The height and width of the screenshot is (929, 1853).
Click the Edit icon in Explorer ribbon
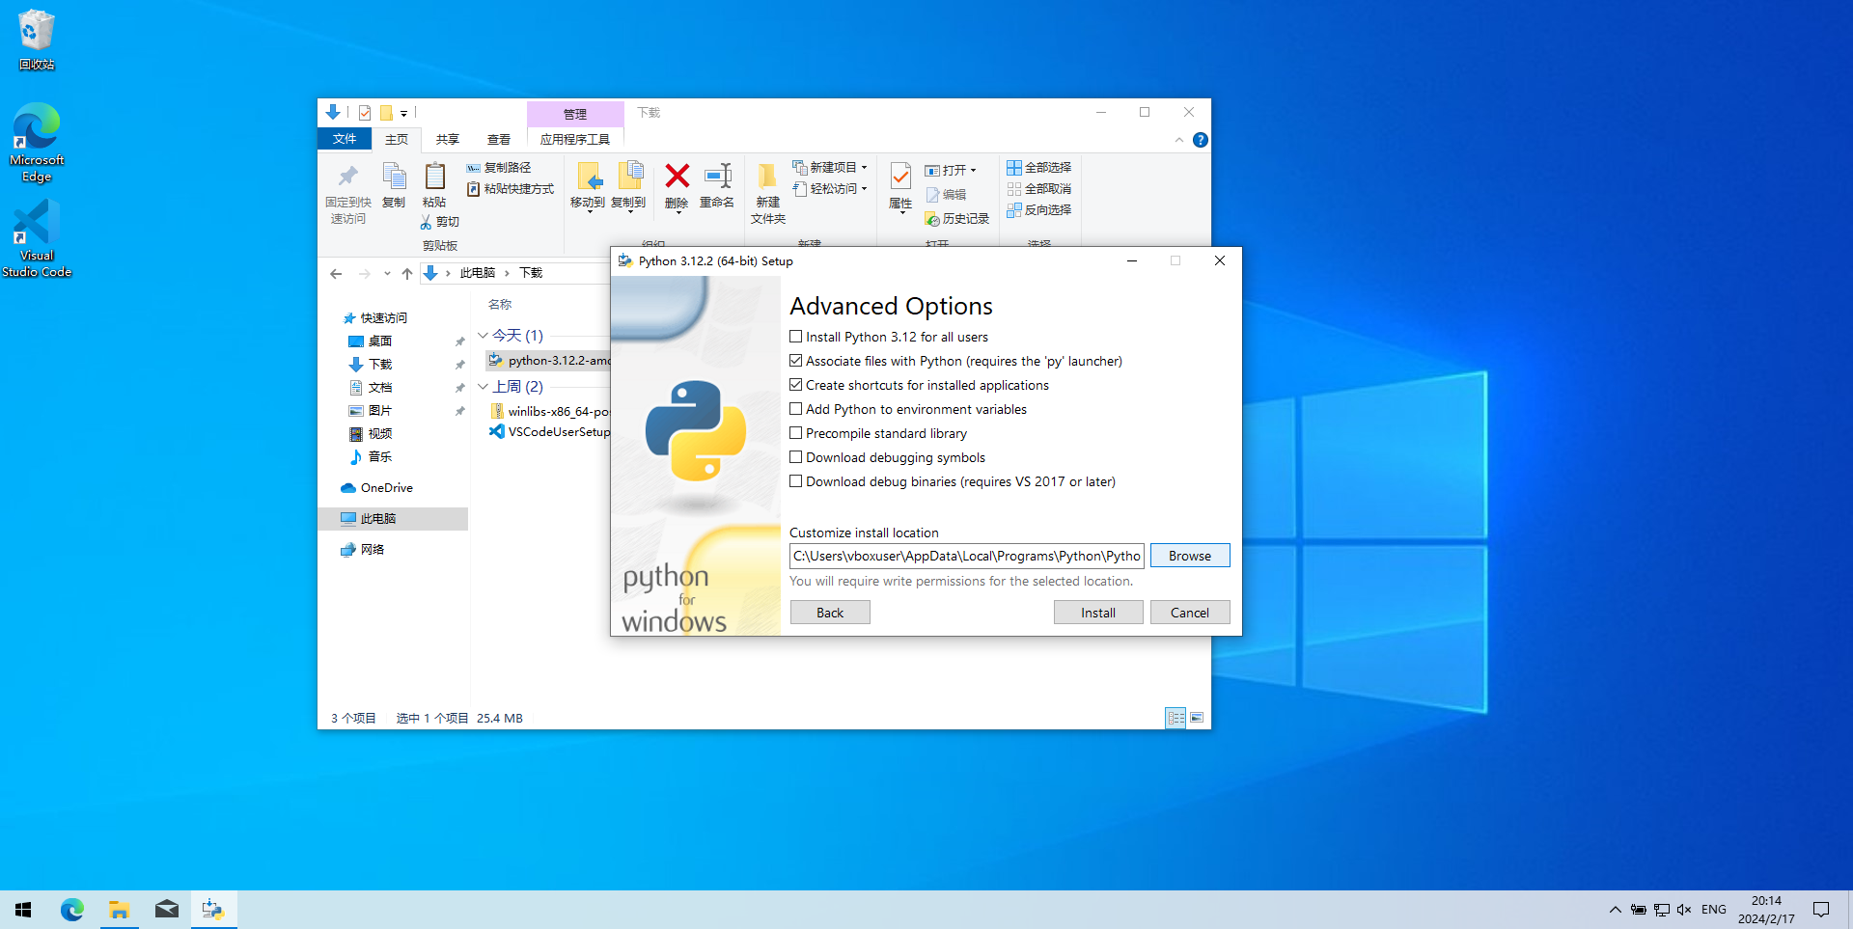[932, 195]
